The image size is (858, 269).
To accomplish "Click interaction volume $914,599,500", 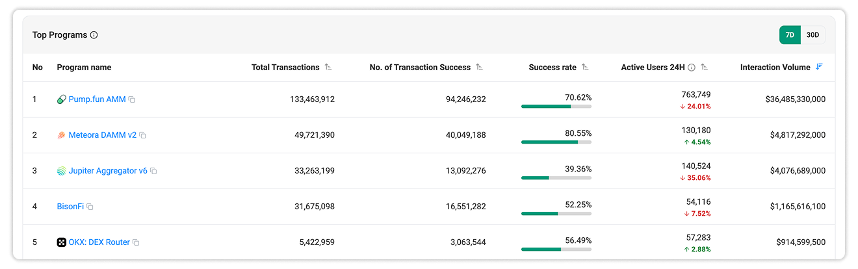I will pyautogui.click(x=801, y=242).
